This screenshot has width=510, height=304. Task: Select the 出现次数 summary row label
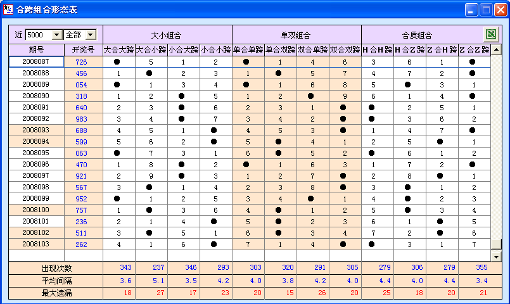point(56,269)
